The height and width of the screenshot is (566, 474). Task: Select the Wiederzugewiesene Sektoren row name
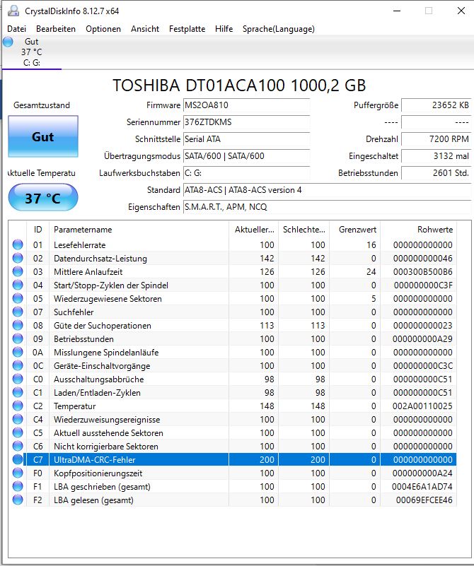coord(108,299)
